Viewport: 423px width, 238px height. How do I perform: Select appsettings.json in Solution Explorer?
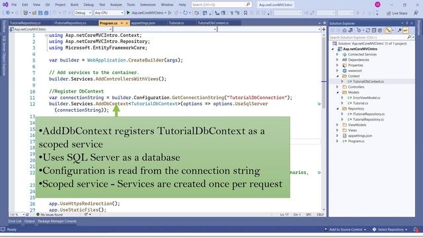tap(360, 136)
